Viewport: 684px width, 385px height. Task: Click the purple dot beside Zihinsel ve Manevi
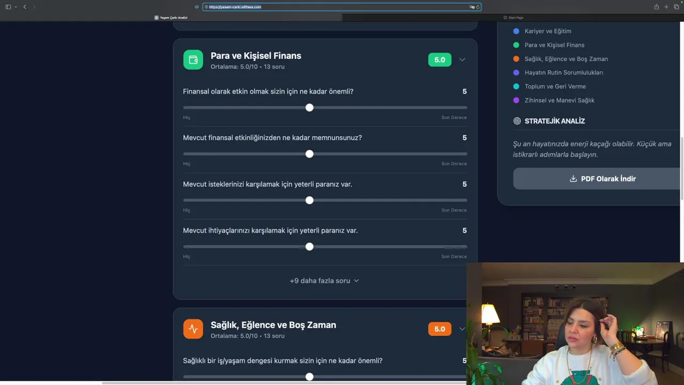point(516,100)
